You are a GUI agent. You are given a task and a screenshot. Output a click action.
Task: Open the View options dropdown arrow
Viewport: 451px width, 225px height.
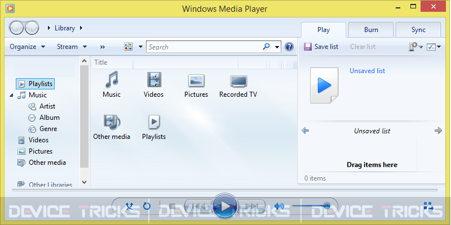click(x=140, y=47)
